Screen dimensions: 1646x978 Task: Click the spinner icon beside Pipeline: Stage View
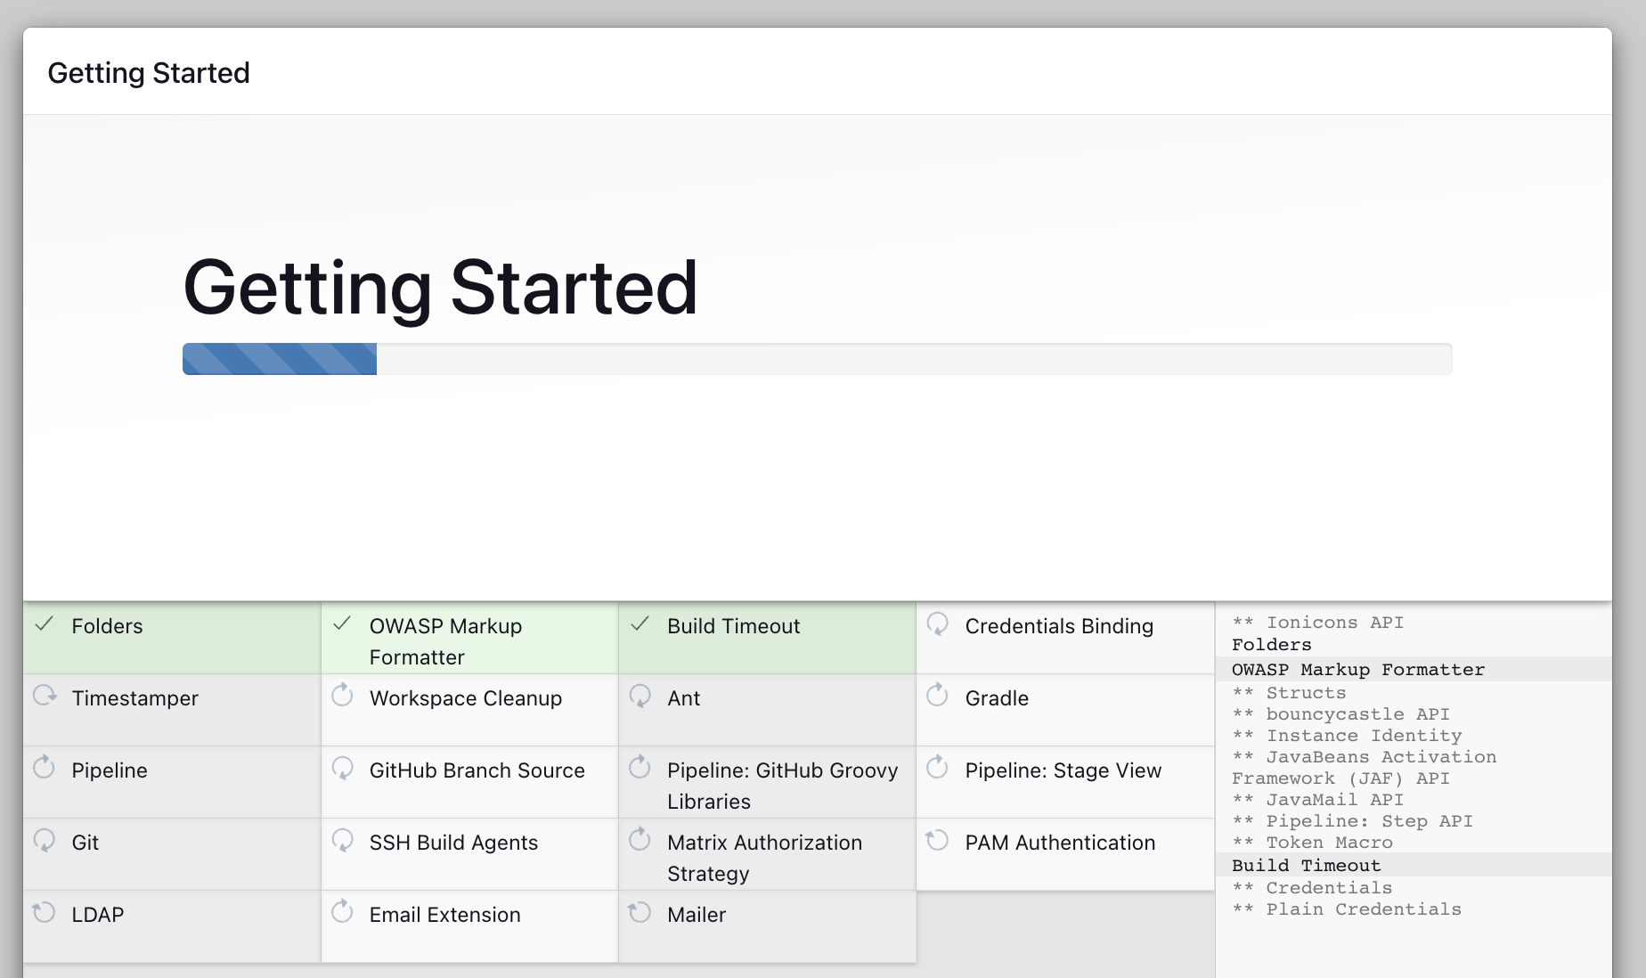coord(937,768)
